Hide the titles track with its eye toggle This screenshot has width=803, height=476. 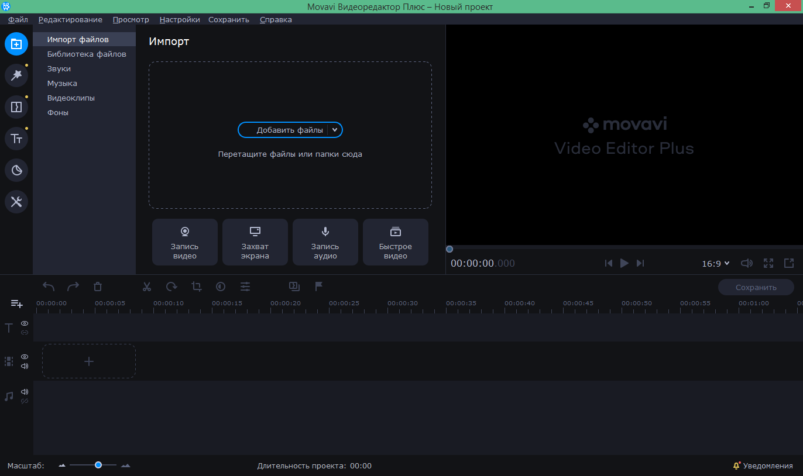[24, 323]
